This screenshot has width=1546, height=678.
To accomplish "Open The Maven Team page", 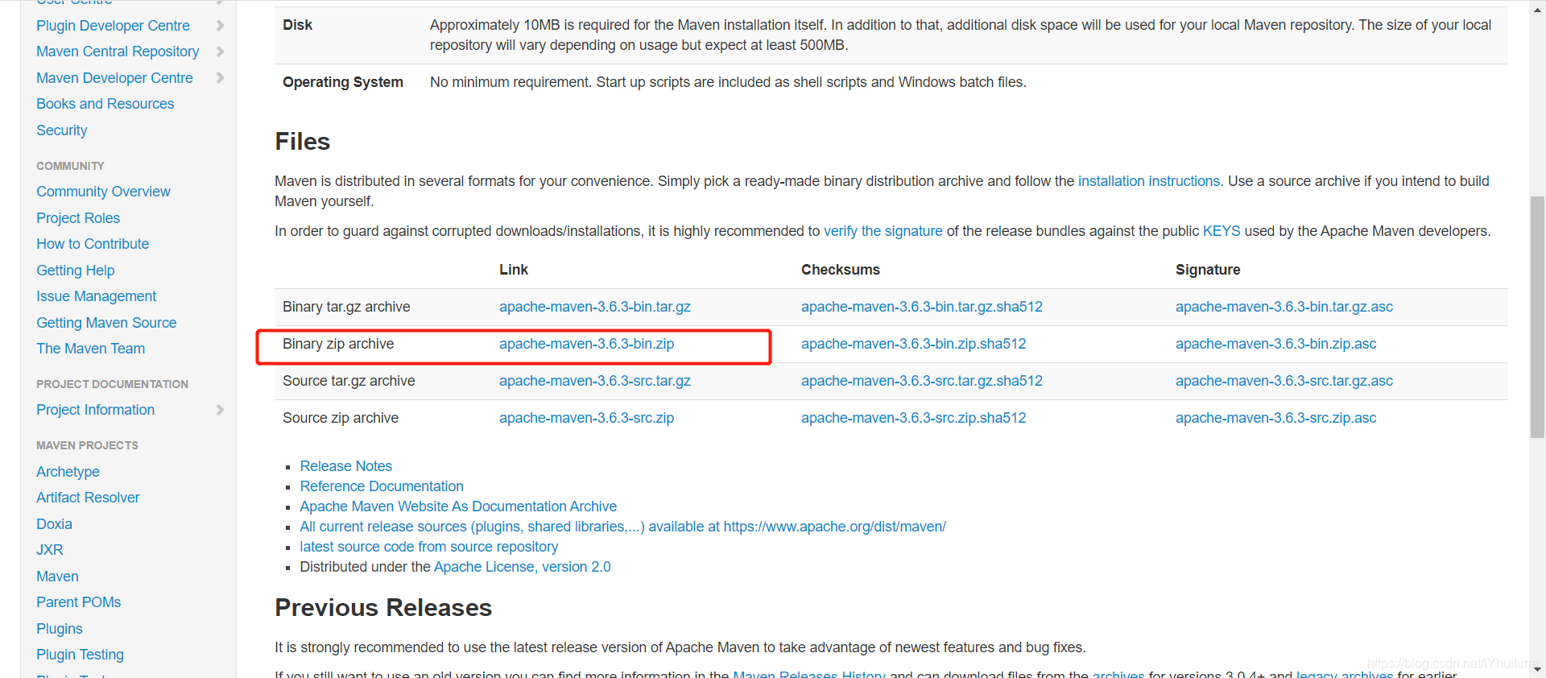I will click(90, 349).
